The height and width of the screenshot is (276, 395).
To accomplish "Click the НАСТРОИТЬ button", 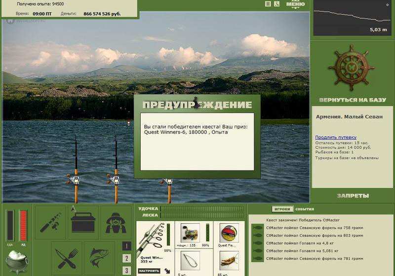I will [x=149, y=271].
